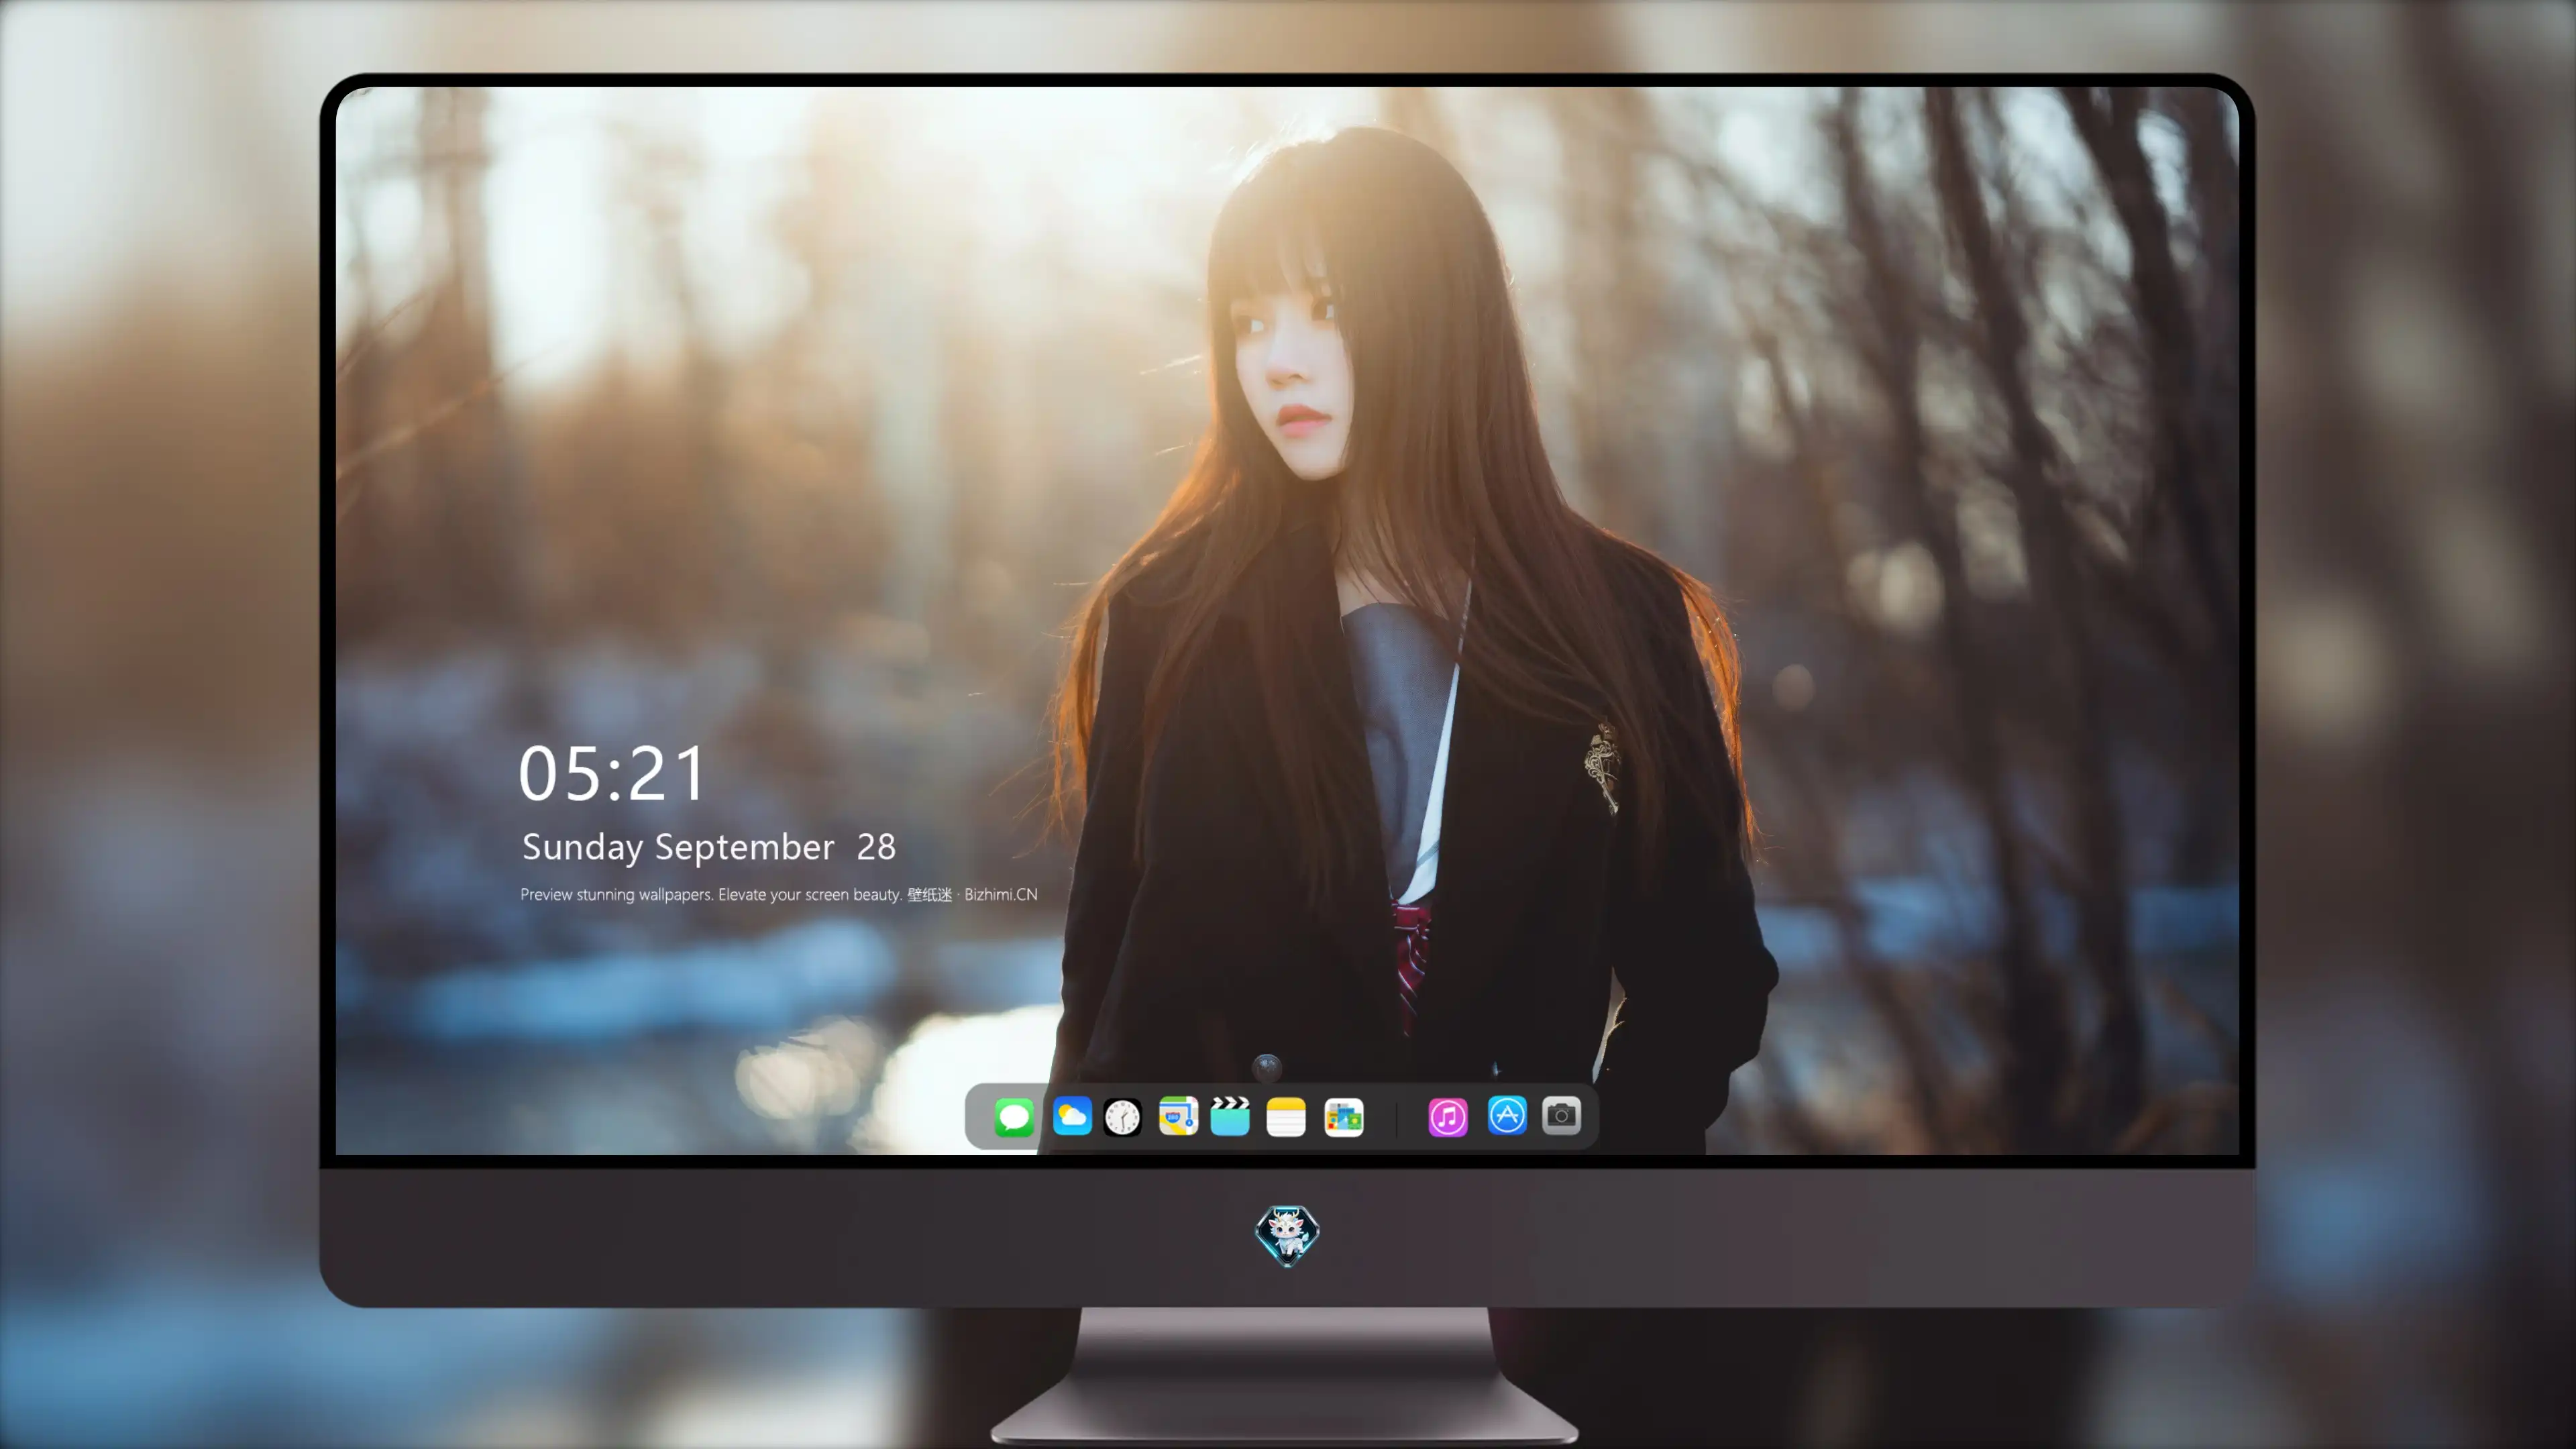Image resolution: width=2576 pixels, height=1449 pixels.
Task: Click the Bizhimi.CN text
Action: coord(1001,894)
